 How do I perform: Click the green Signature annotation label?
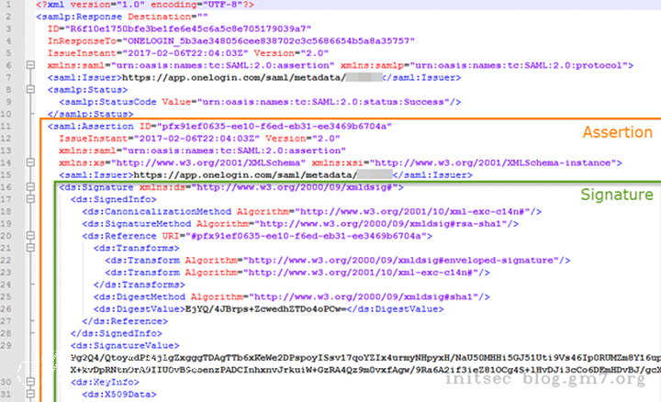click(x=617, y=195)
